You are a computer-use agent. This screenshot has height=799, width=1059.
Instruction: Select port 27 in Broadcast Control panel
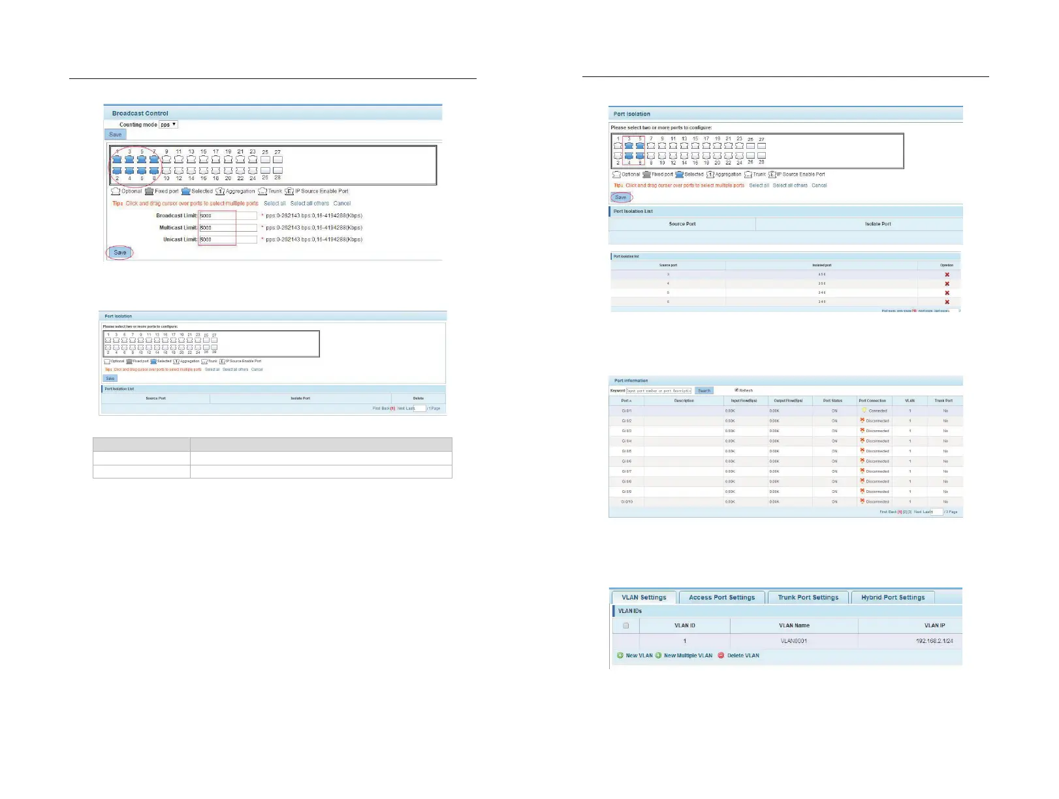277,159
